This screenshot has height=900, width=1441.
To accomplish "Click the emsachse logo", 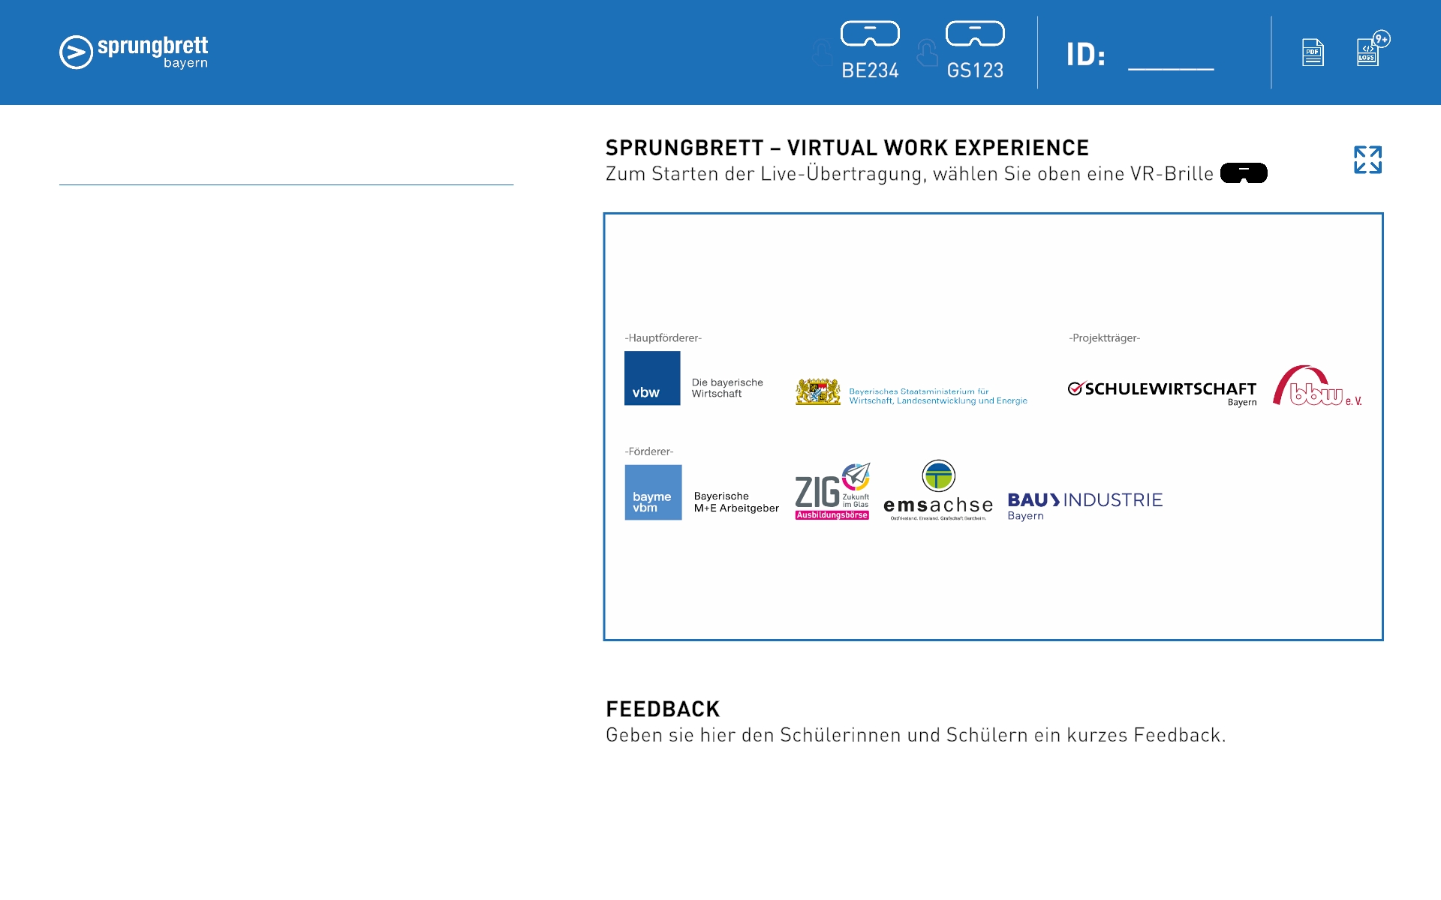I will pyautogui.click(x=938, y=491).
